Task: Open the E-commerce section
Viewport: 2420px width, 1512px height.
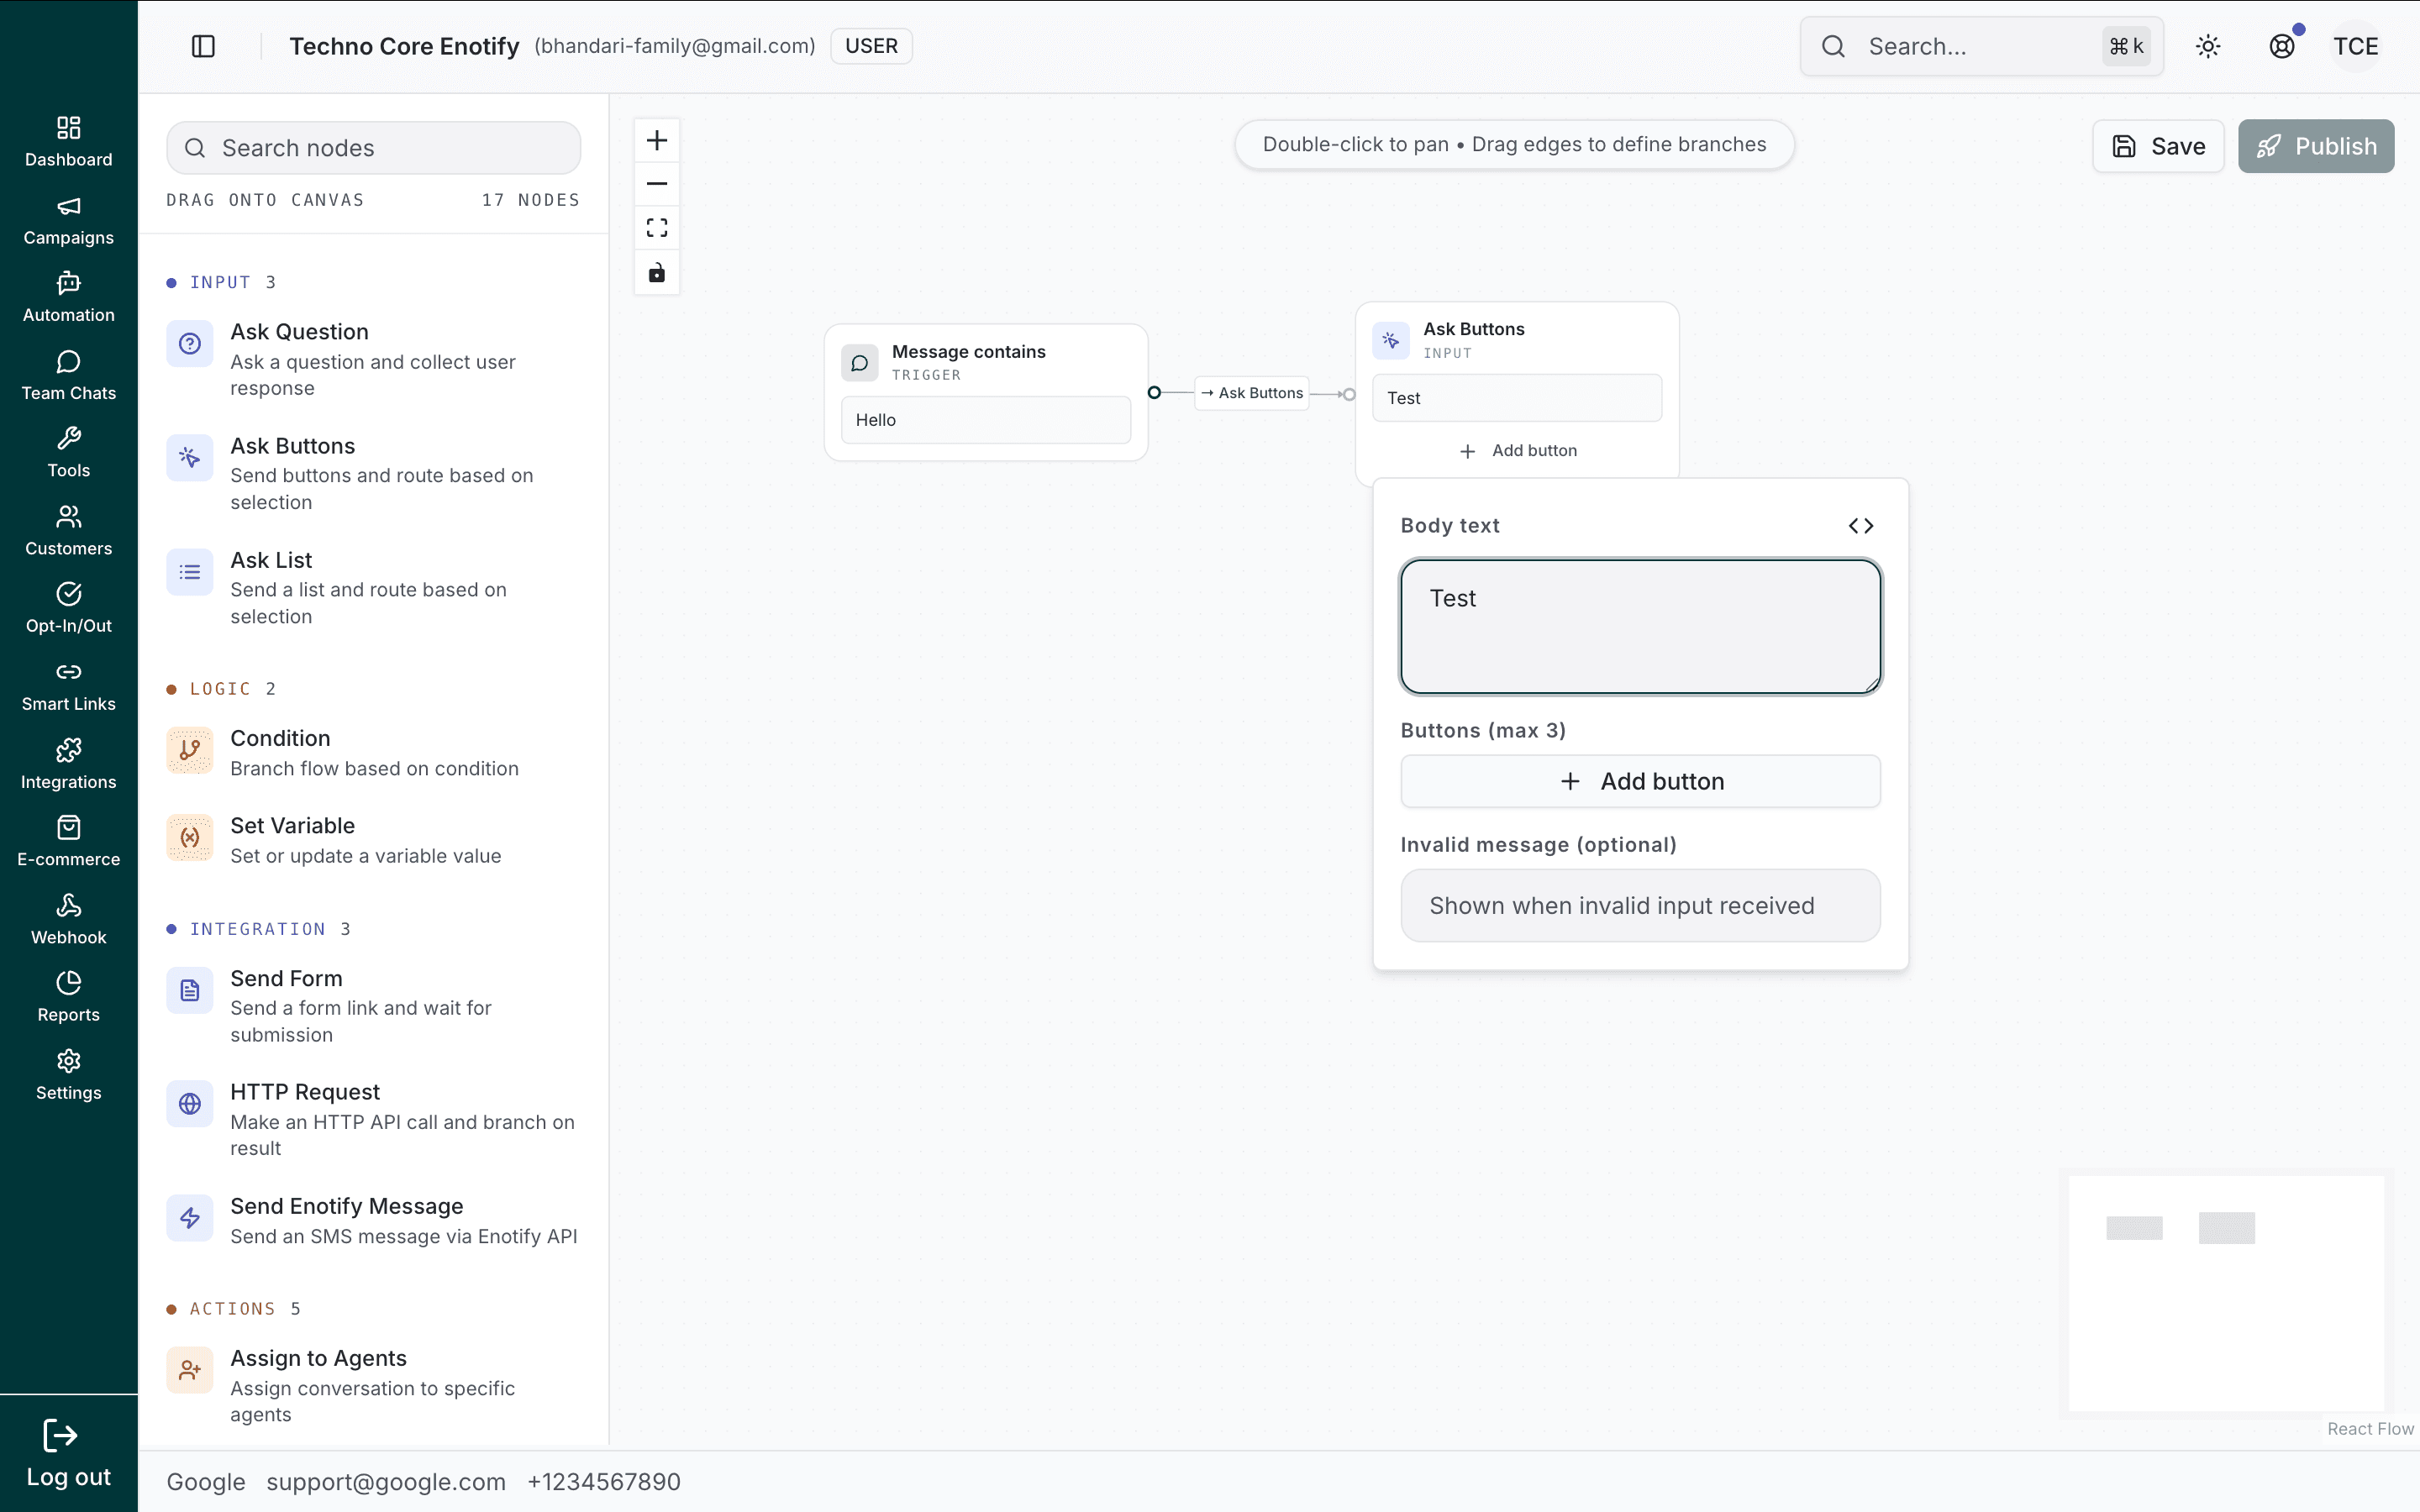Action: (68, 841)
